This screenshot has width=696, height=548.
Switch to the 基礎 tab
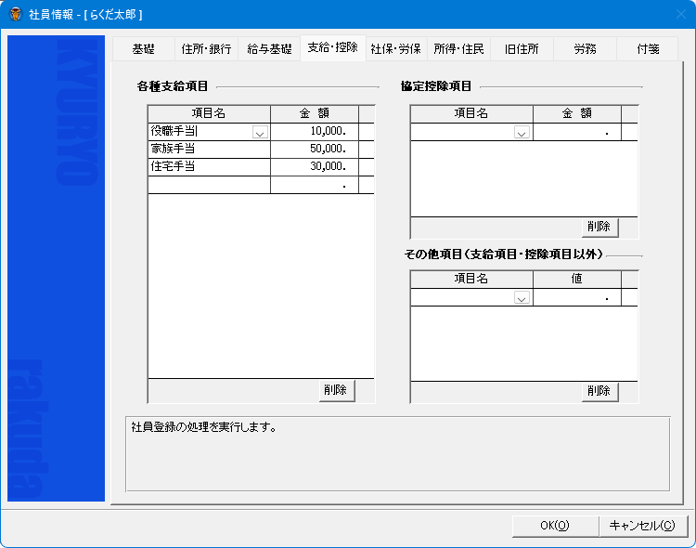point(143,49)
